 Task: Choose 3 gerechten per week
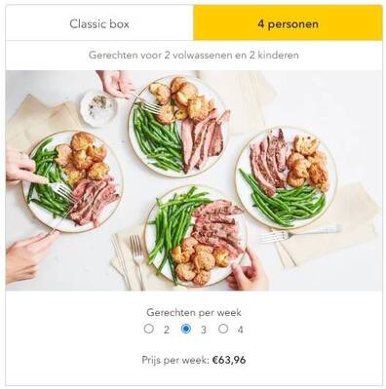186,329
